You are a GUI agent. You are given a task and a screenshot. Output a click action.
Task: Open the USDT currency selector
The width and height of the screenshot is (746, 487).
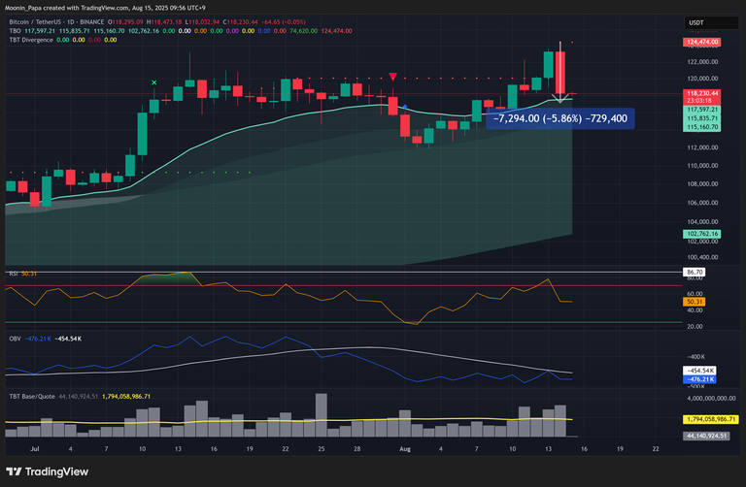[x=711, y=23]
